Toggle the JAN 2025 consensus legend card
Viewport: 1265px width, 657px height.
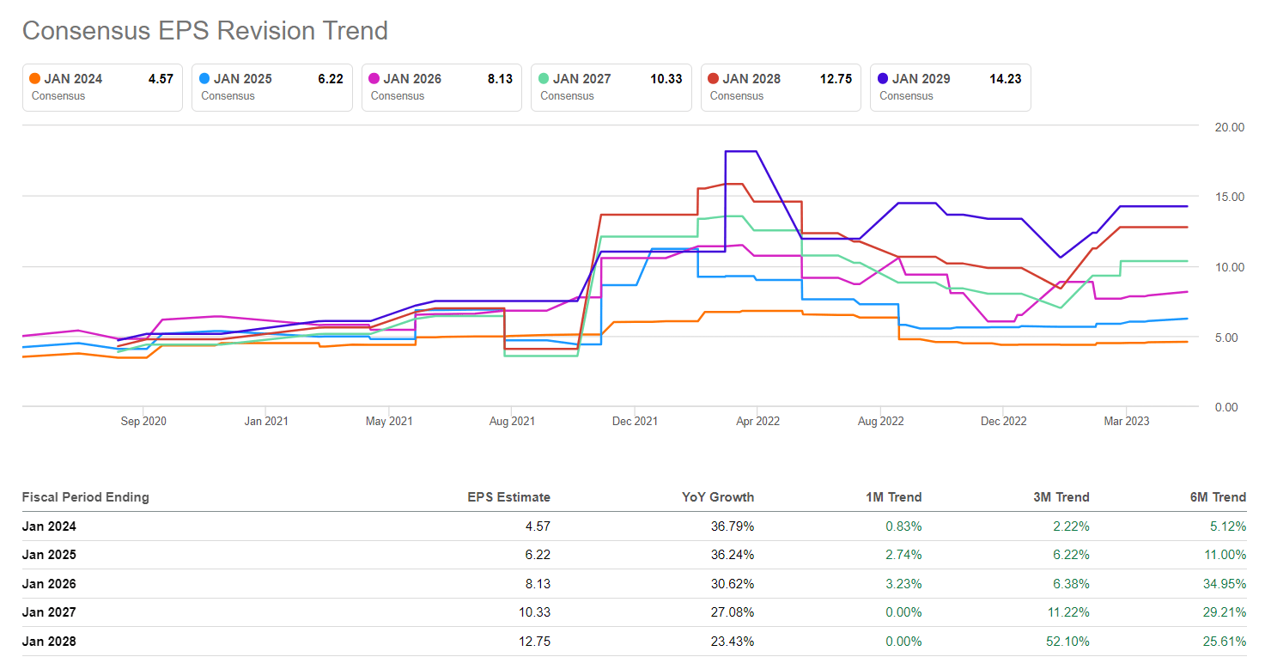click(x=271, y=88)
